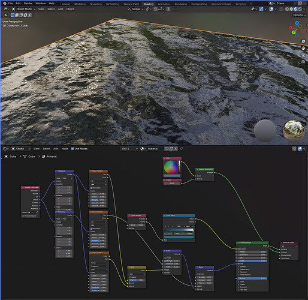Click the Value node number field
Image resolution: width=308 pixels, height=300 pixels.
[172, 183]
